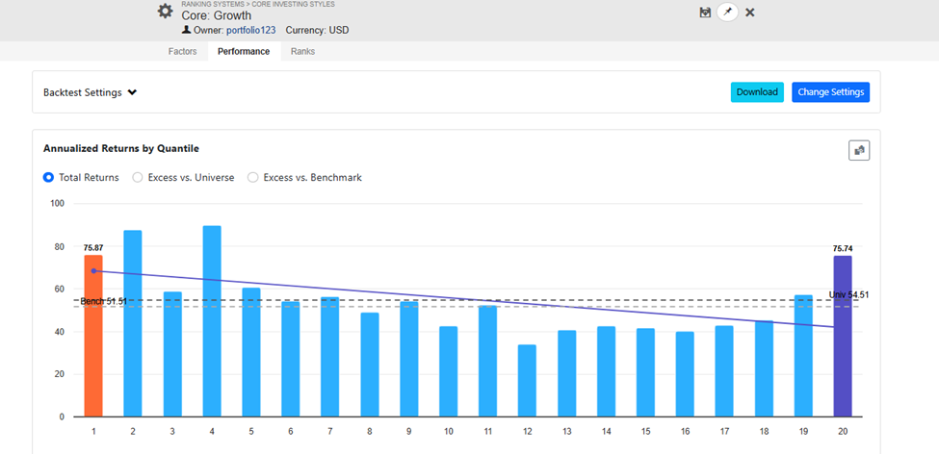Click the owner person icon
Viewport: 939px width, 454px height.
point(186,30)
